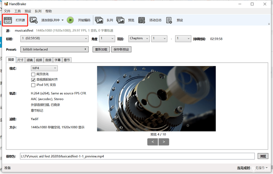Minimize the HandBrake window

240,4
